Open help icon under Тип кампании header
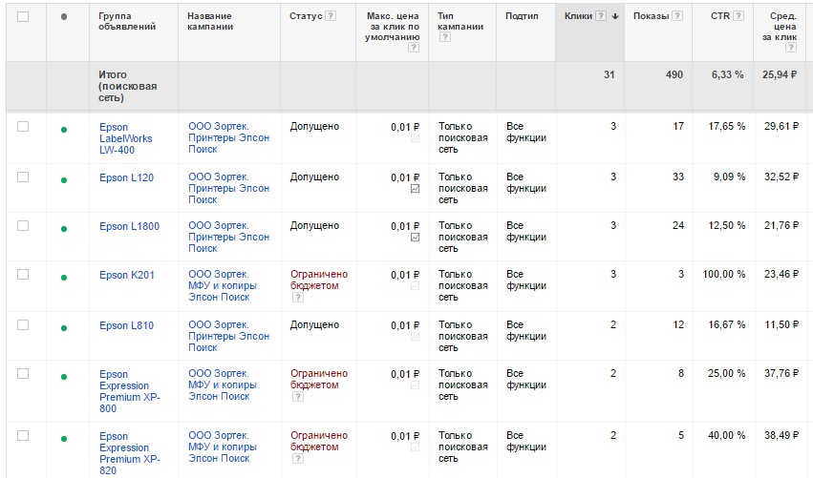This screenshot has height=478, width=813. click(445, 37)
